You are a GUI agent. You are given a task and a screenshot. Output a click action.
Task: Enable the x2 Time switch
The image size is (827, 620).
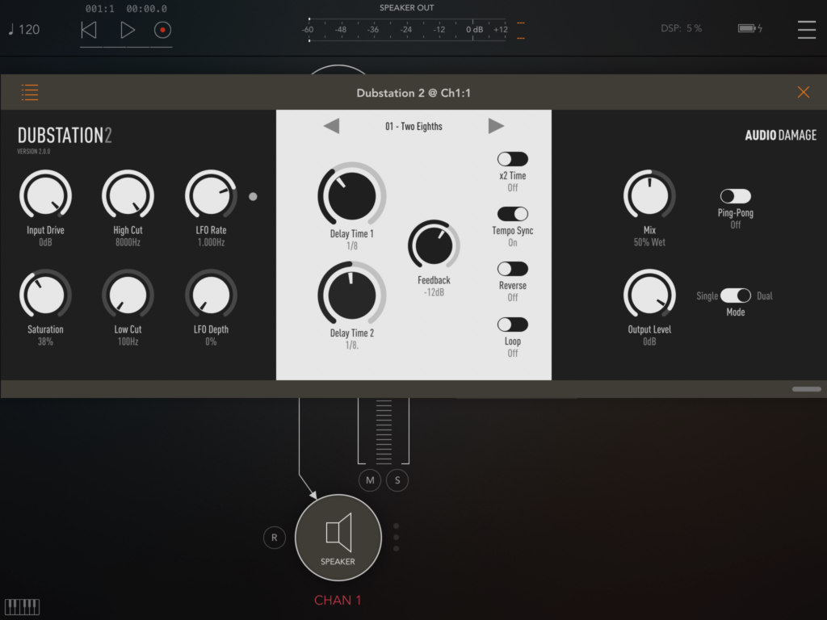pyautogui.click(x=512, y=159)
